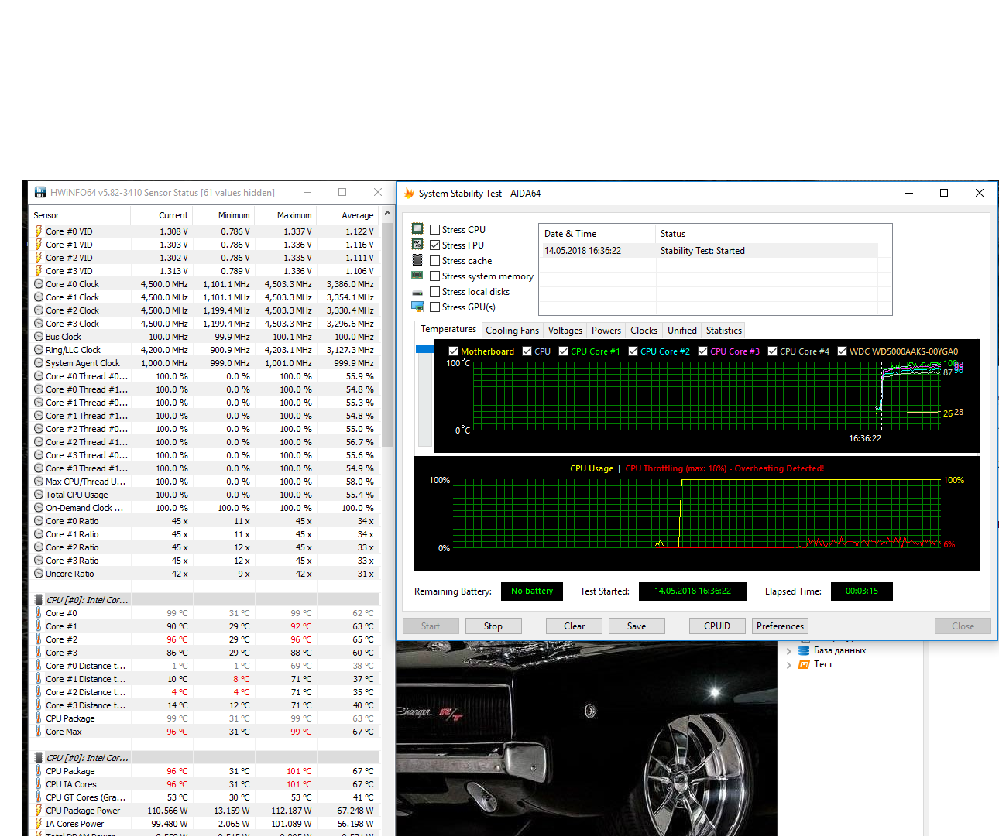Viewport: 999px width, 840px height.
Task: Click the Preferences button
Action: pyautogui.click(x=780, y=626)
